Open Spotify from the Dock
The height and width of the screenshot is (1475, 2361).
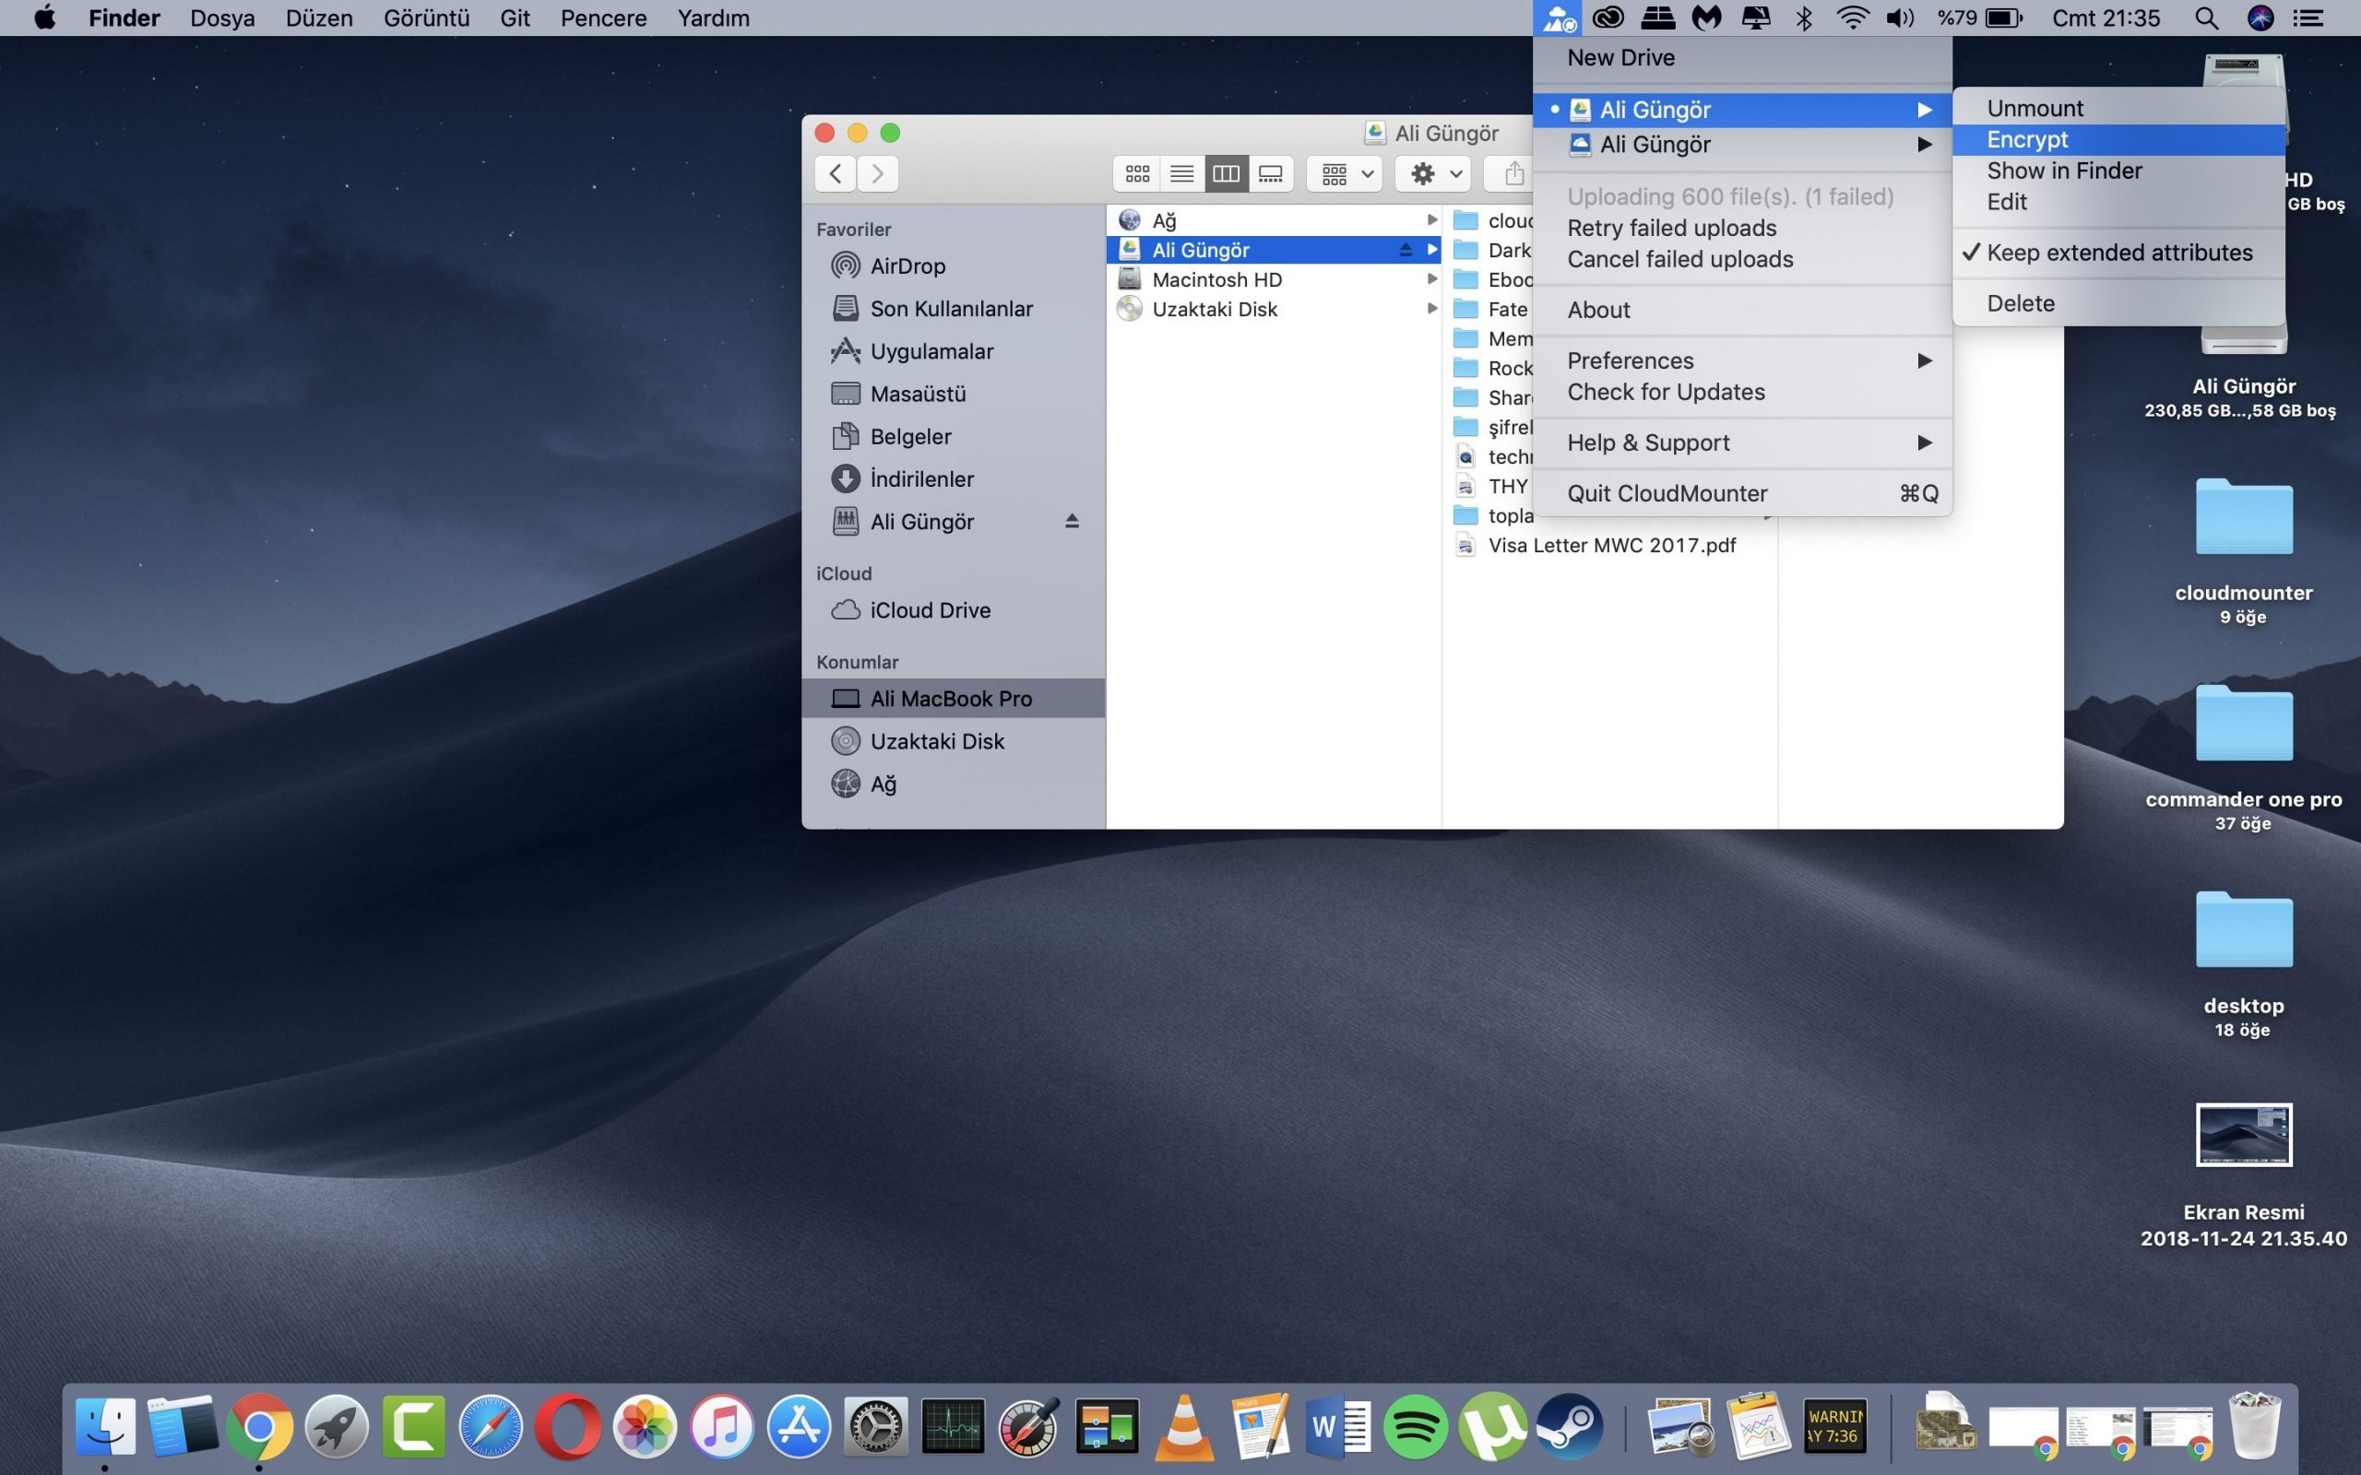1416,1426
